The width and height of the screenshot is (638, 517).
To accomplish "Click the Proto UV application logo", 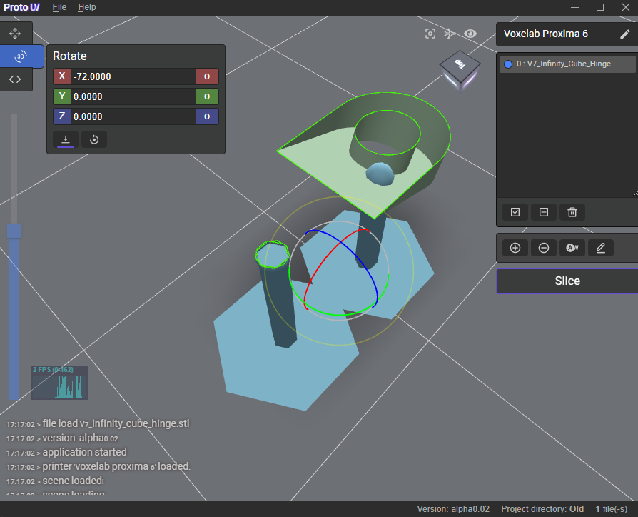I will [x=21, y=7].
